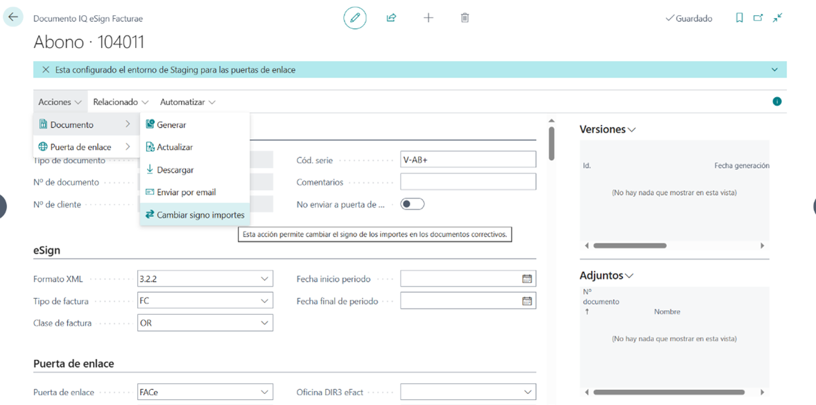Click the green information circle icon
The width and height of the screenshot is (816, 405).
(777, 102)
